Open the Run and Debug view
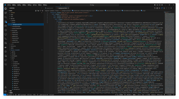This screenshot has height=99, width=179. click(x=5, y=26)
